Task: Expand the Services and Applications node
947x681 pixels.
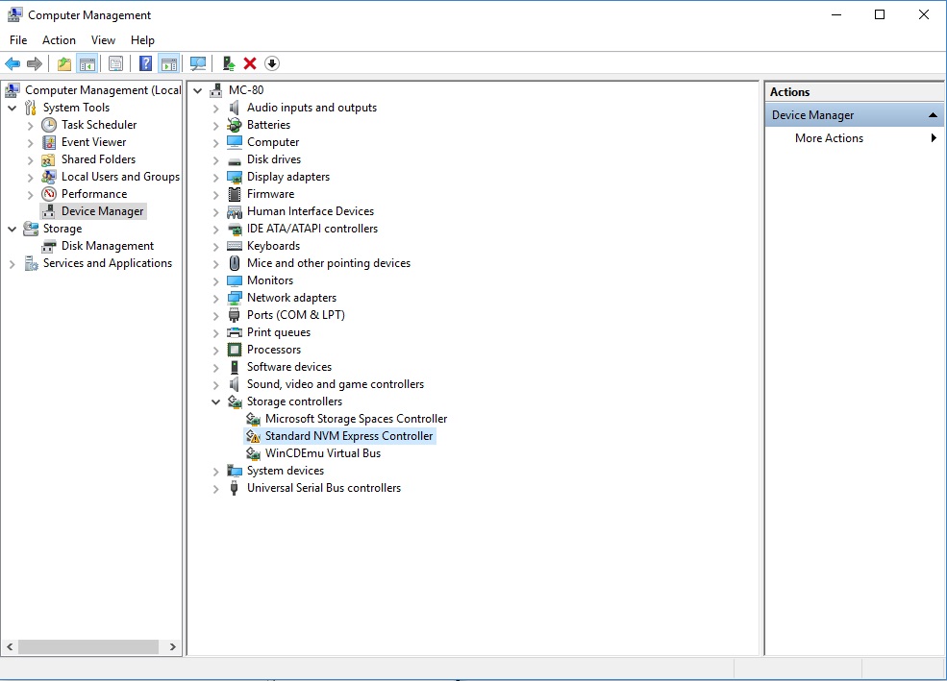Action: (x=12, y=264)
